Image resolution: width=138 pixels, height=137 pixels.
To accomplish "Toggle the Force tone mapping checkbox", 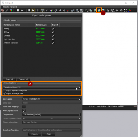I will 24,107.
